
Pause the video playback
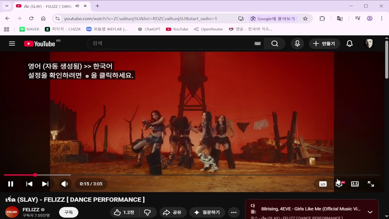[11, 184]
